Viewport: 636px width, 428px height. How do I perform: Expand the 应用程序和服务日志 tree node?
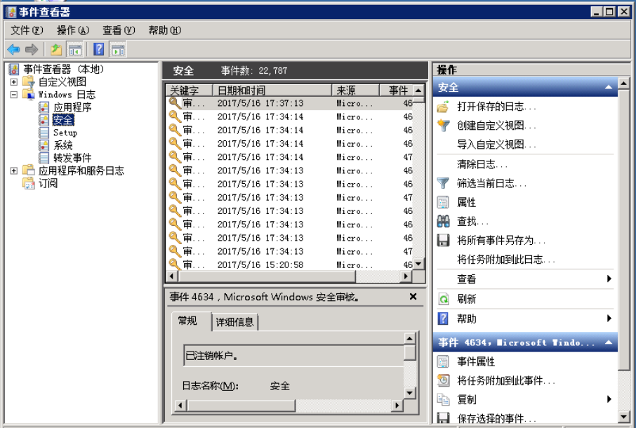coord(14,170)
